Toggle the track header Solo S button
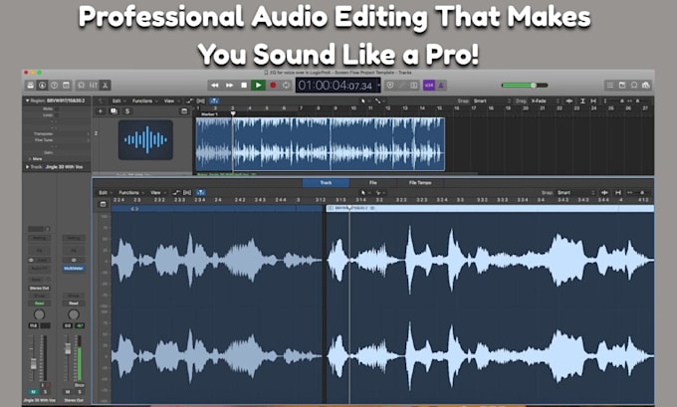Image resolution: width=677 pixels, height=407 pixels. (127, 110)
